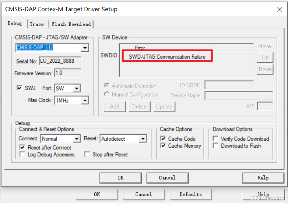288x203 pixels.
Task: Open the Max Clock 1MHz dropdown
Action: [x=85, y=100]
